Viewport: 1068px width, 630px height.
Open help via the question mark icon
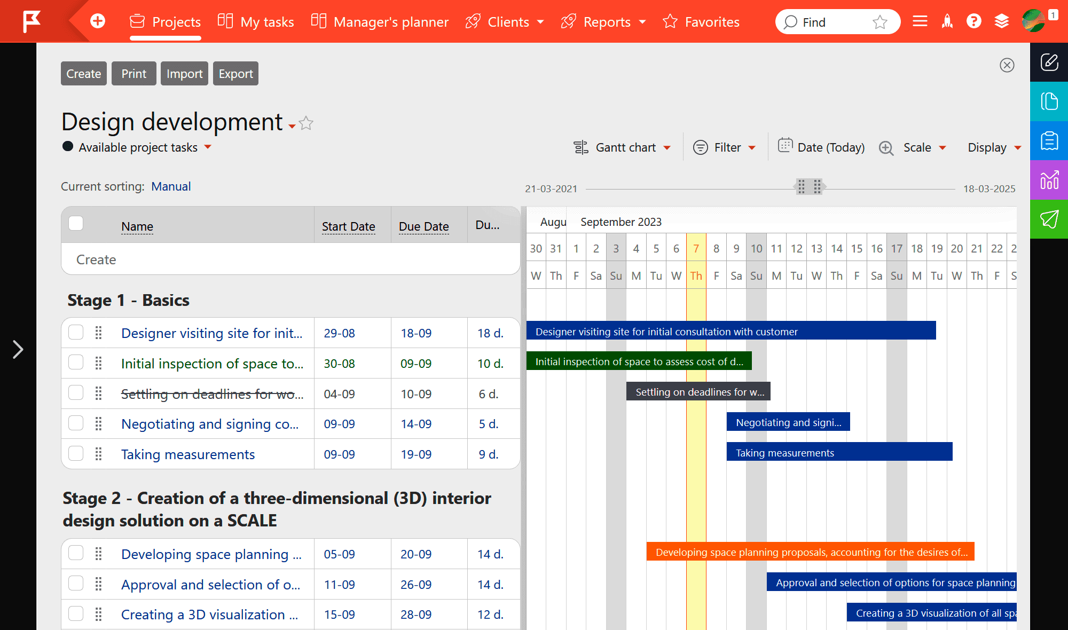974,21
